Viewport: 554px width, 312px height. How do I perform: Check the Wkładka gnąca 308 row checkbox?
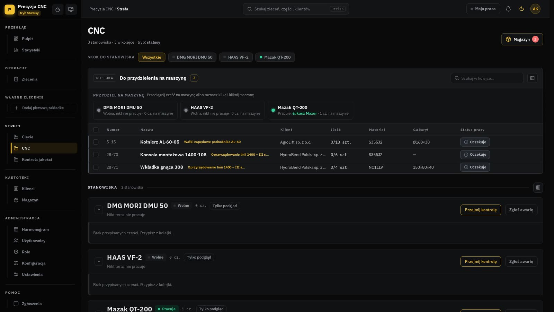click(96, 167)
